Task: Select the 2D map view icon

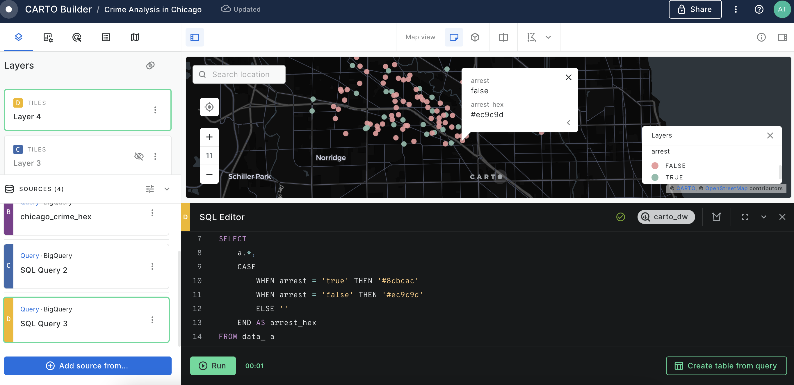Action: (x=454, y=37)
